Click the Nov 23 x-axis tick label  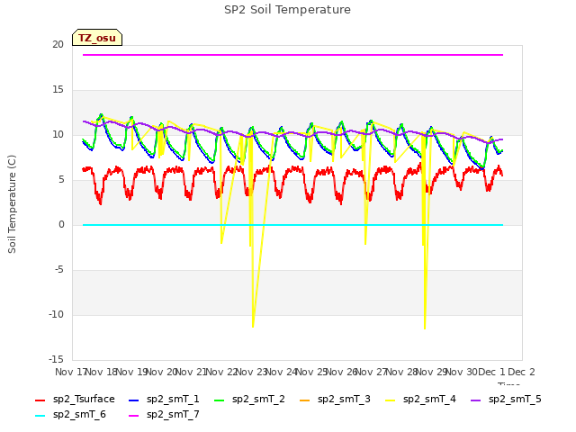[252, 372]
